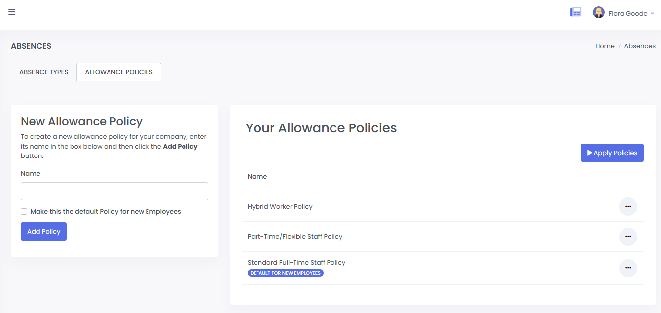Open the Home breadcrumb link
Screen dimensions: 661x313
click(x=605, y=46)
